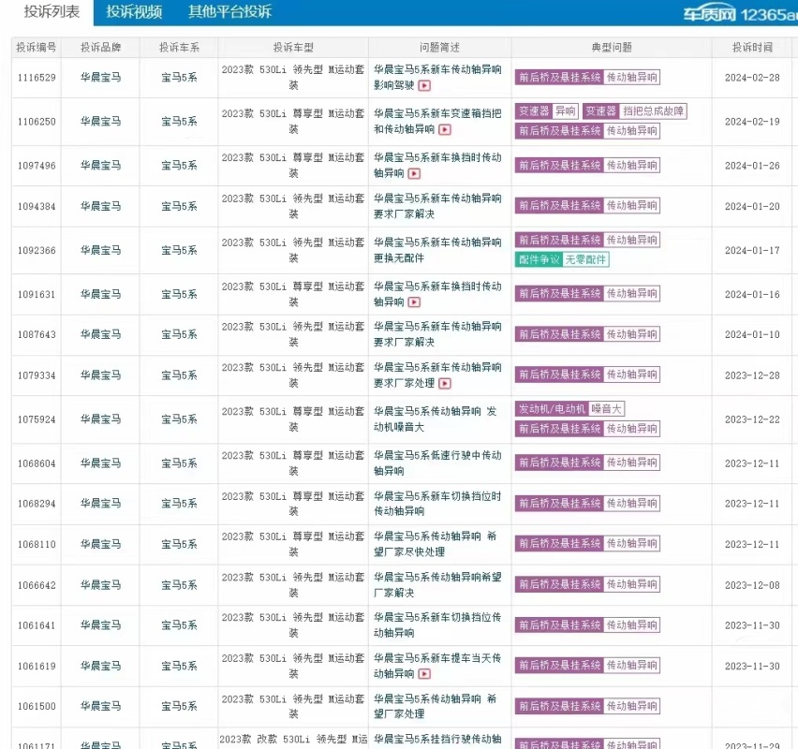Select complaint number 1092366
798x749 pixels.
click(x=37, y=250)
